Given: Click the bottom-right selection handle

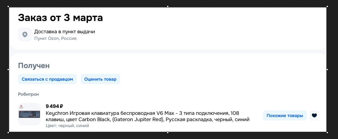Looking at the screenshot, I should point(327,132).
